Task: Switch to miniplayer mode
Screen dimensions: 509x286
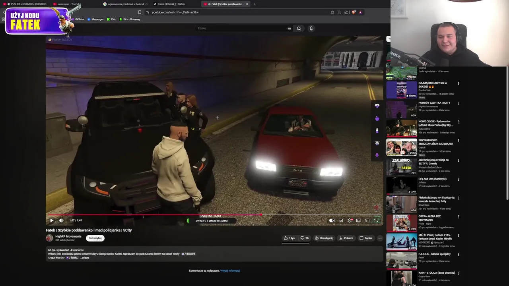Action: pyautogui.click(x=358, y=220)
